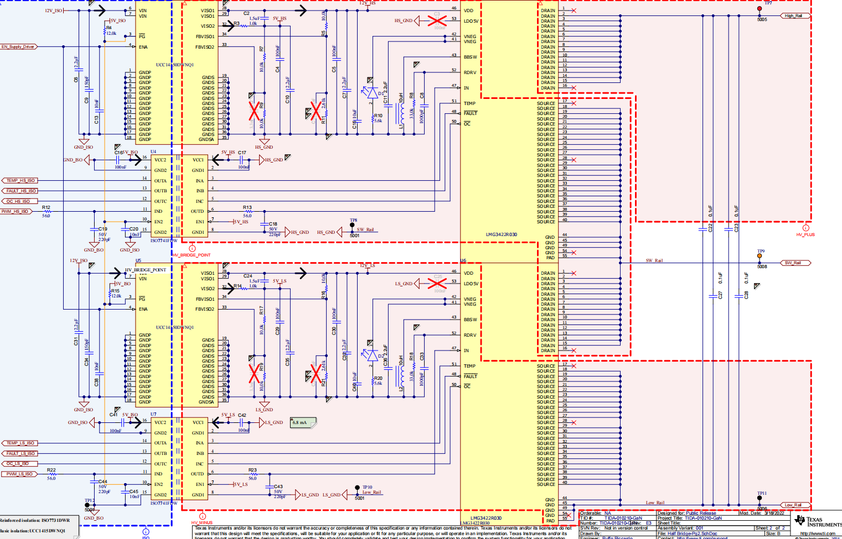This screenshot has height=539, width=842.
Task: Click 'Project Title: TIDA-010210-GaN' field
Action: coord(690,518)
